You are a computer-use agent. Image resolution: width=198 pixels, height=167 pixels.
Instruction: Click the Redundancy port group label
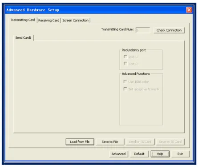(x=133, y=50)
